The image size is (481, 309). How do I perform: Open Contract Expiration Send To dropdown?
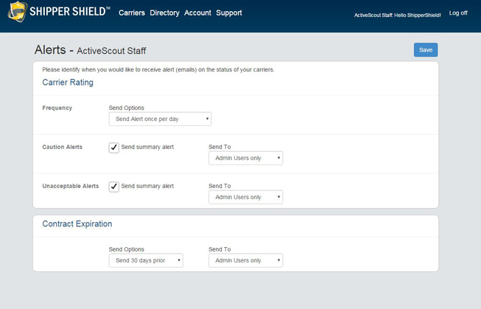click(245, 260)
